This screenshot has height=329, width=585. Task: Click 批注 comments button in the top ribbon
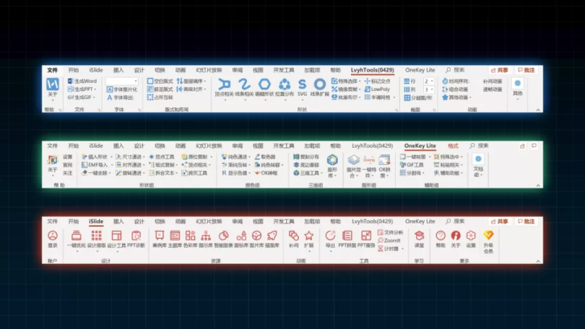pos(526,70)
